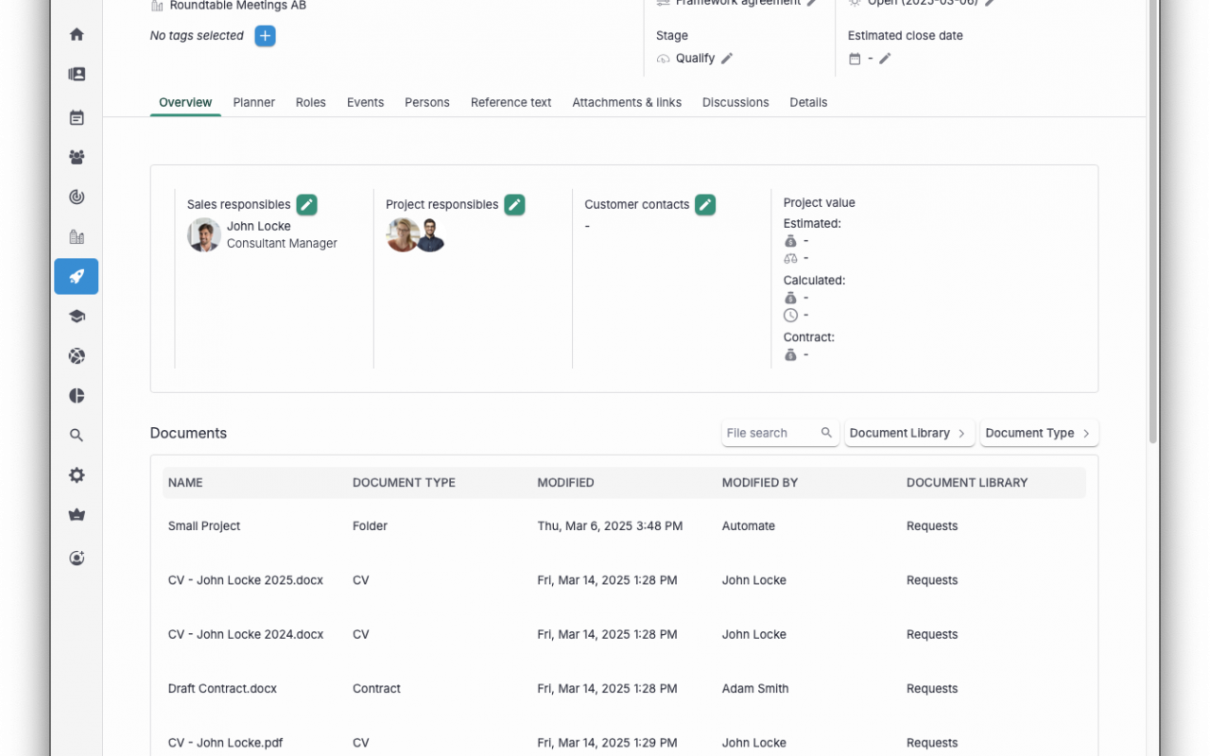Expand the Document Library filter

click(908, 433)
